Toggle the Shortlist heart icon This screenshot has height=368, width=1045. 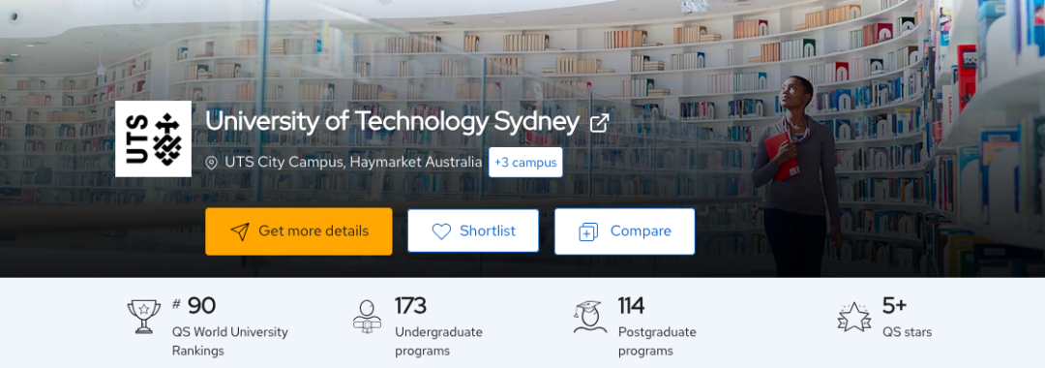(441, 231)
